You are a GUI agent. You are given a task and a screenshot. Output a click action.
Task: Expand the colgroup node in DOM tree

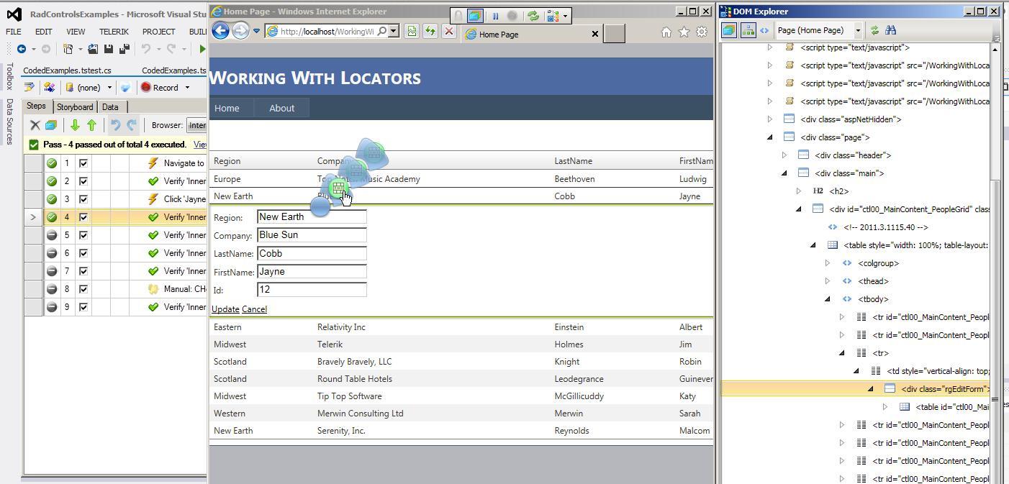coord(827,263)
